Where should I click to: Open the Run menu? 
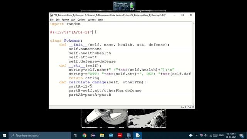tap(73, 20)
